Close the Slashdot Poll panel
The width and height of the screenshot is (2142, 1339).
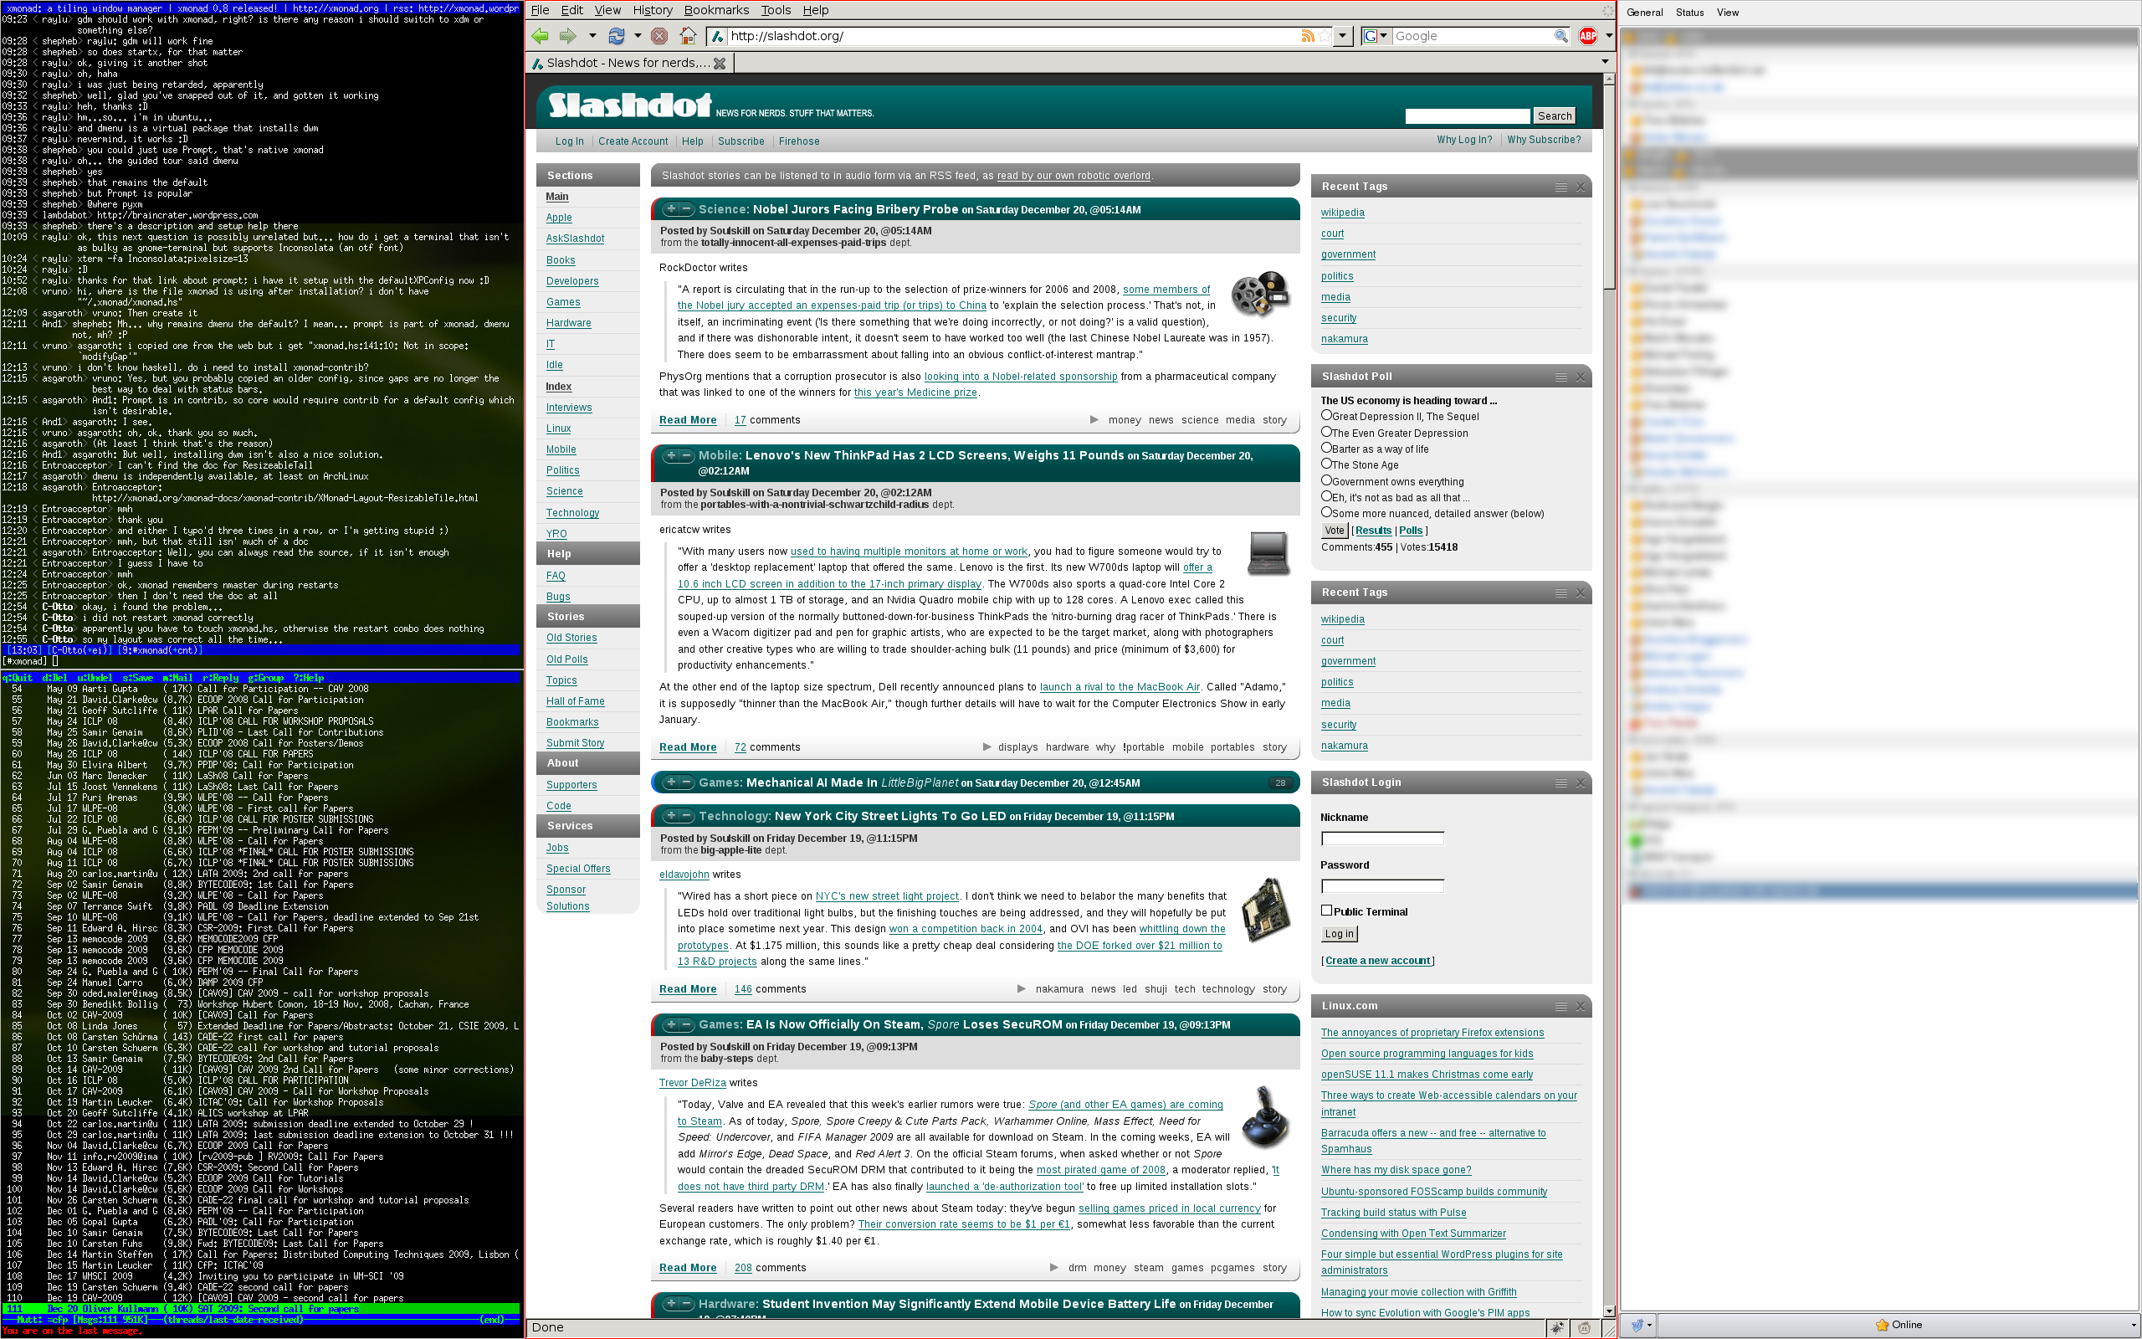click(x=1580, y=377)
